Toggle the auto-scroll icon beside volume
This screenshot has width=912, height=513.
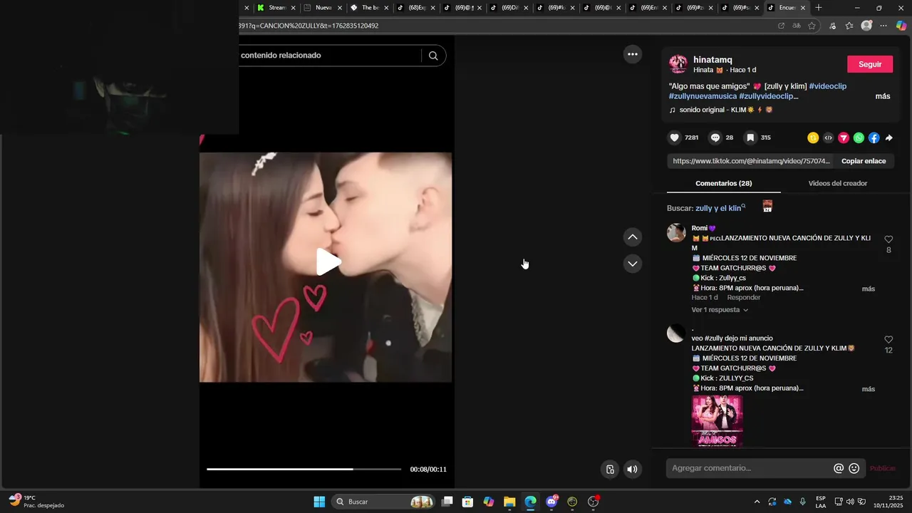pos(610,469)
